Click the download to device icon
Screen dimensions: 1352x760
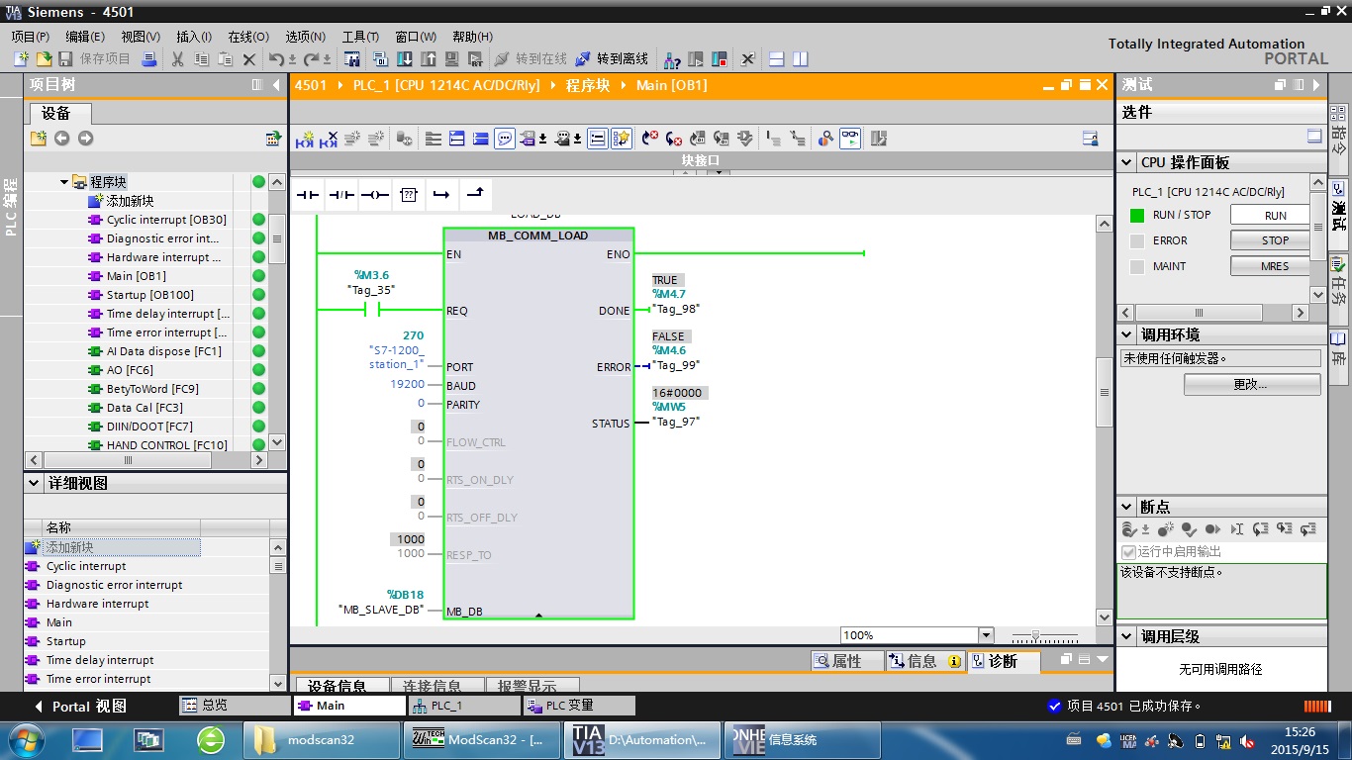(x=405, y=59)
